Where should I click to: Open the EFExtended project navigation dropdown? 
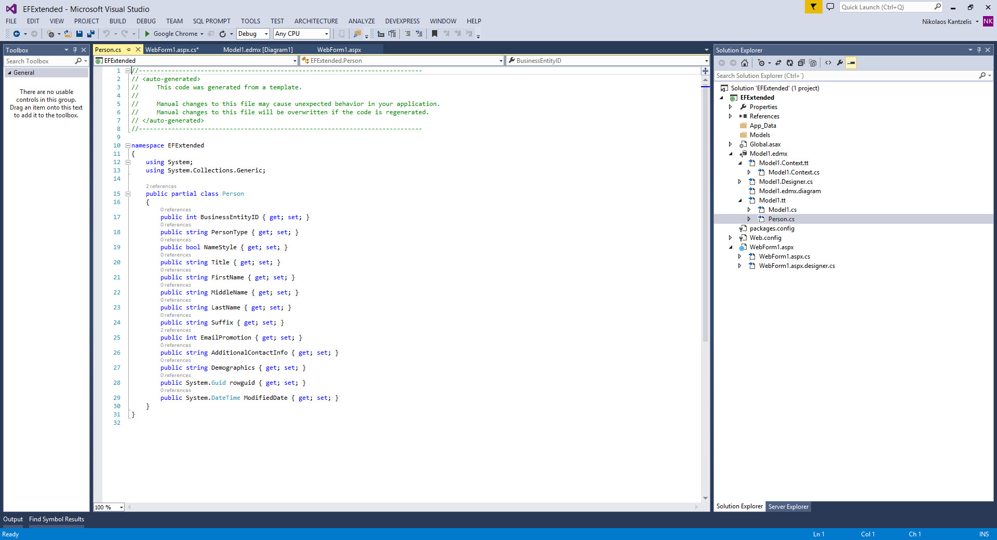tap(196, 61)
